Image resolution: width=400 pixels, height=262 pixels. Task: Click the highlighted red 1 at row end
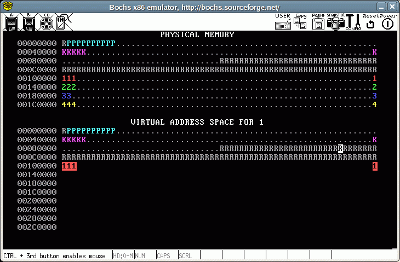click(375, 166)
